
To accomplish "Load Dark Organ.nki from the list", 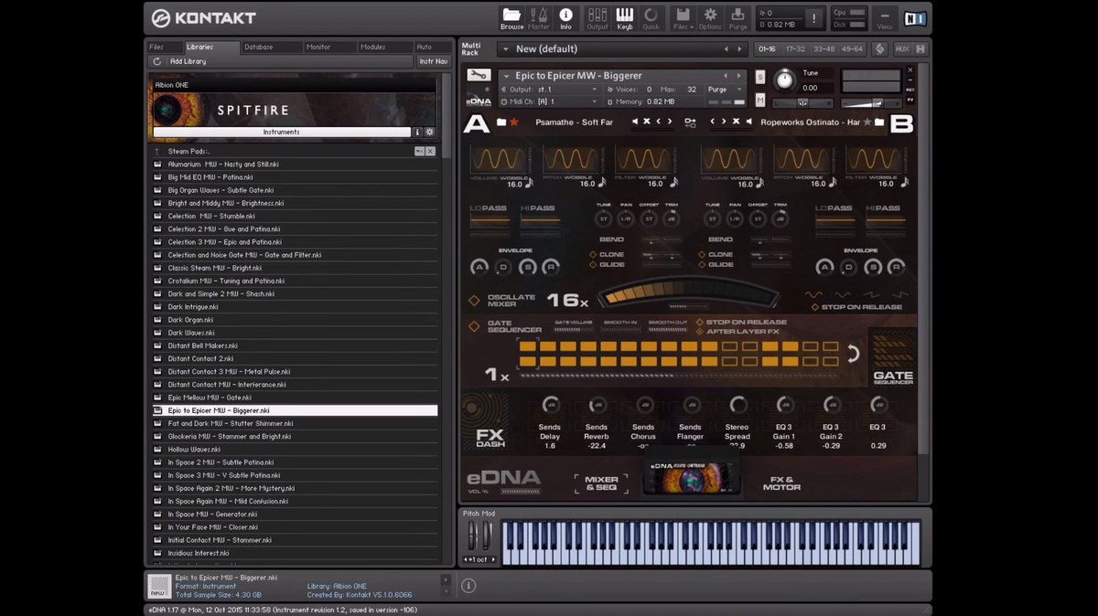I will (x=190, y=320).
